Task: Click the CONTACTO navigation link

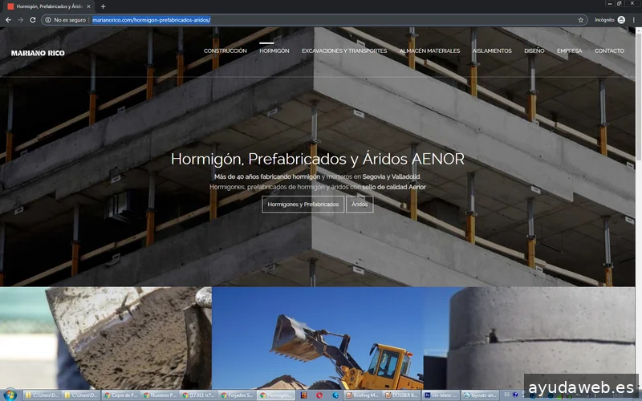Action: tap(609, 51)
